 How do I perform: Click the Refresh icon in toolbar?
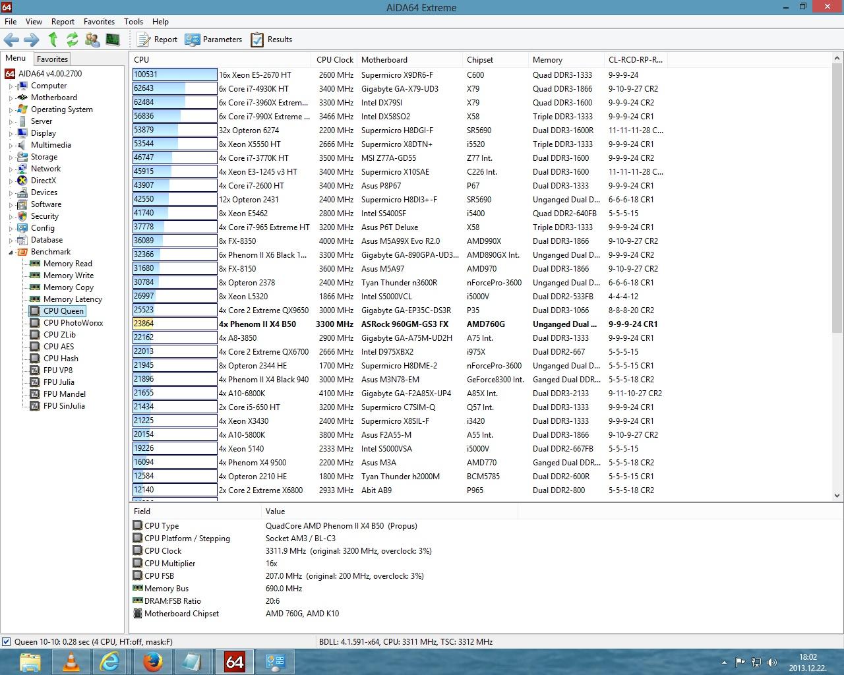pos(73,40)
